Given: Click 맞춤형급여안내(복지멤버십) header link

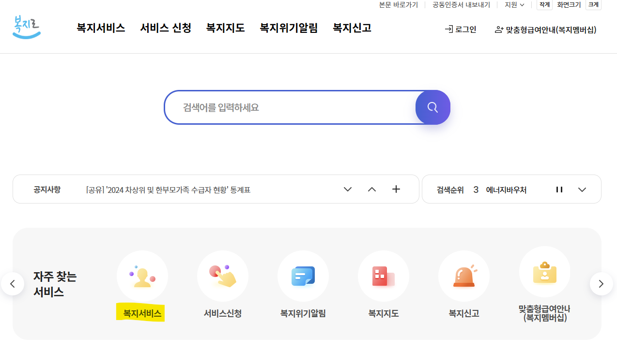Looking at the screenshot, I should [x=545, y=30].
